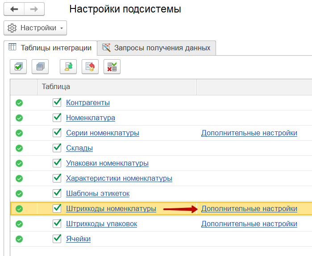This screenshot has width=312, height=256.
Task: Click the red arrow document toolbar icon
Action: pyautogui.click(x=90, y=67)
